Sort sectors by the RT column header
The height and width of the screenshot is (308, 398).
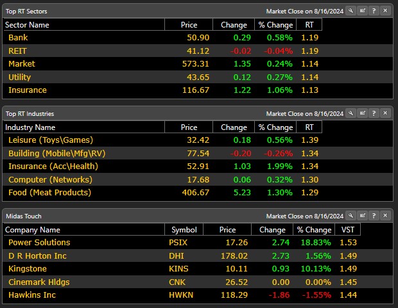309,25
